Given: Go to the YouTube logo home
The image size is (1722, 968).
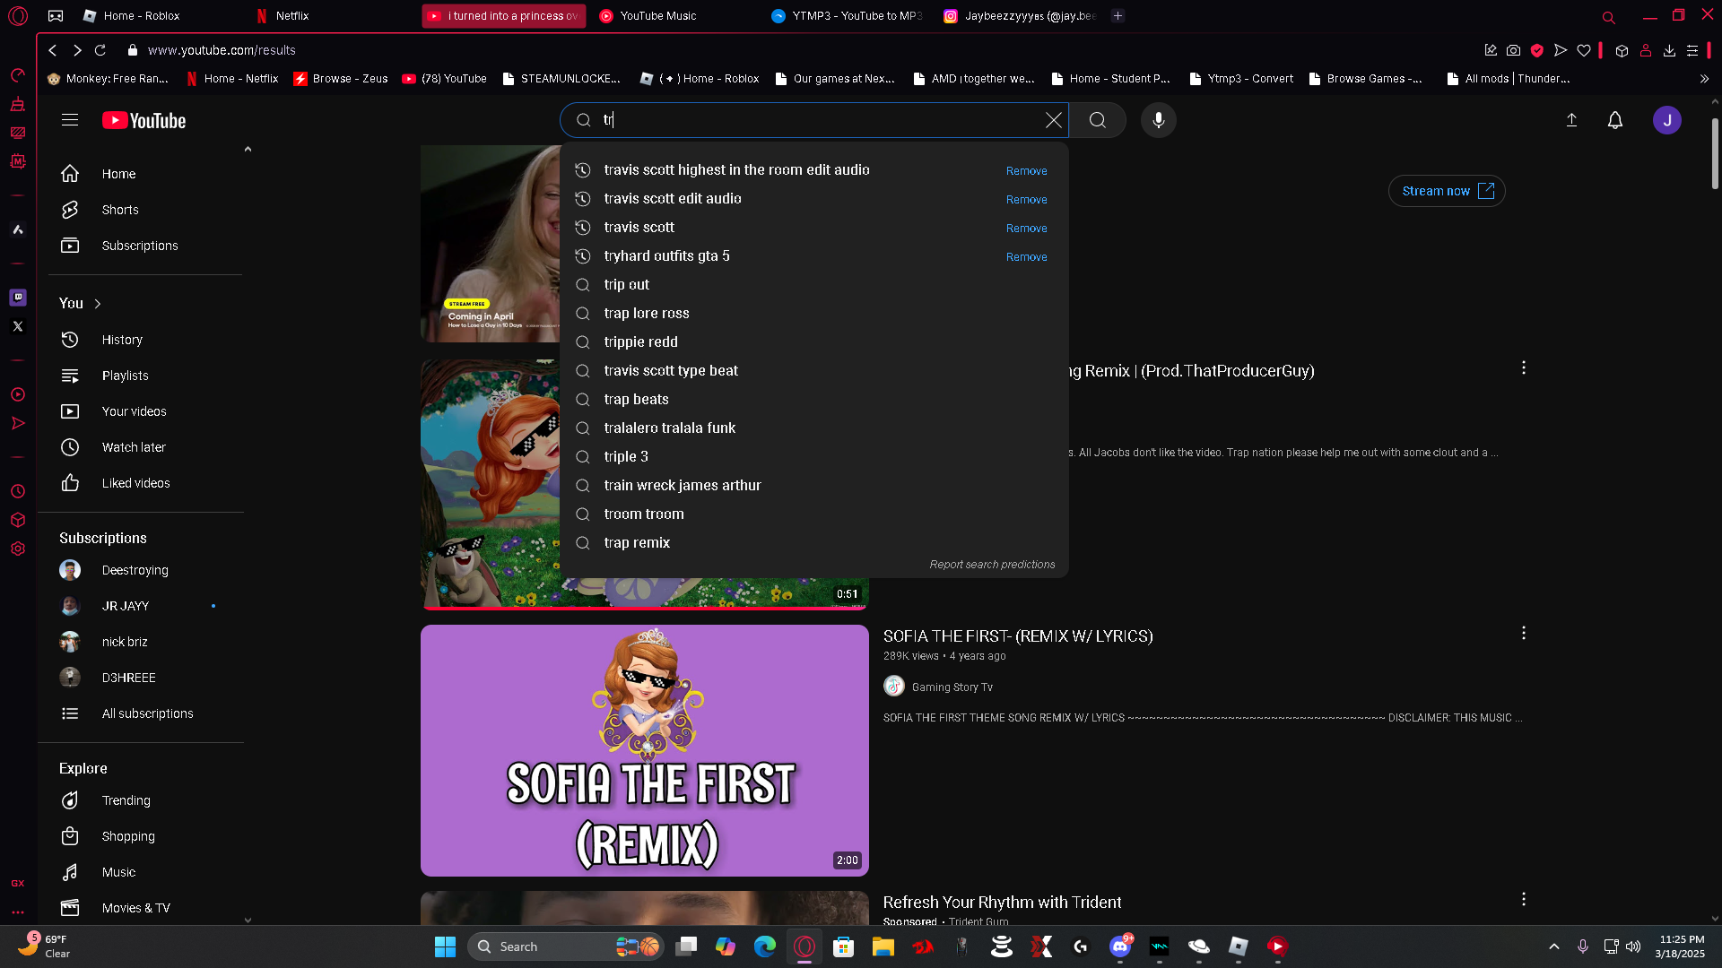Looking at the screenshot, I should pos(143,120).
